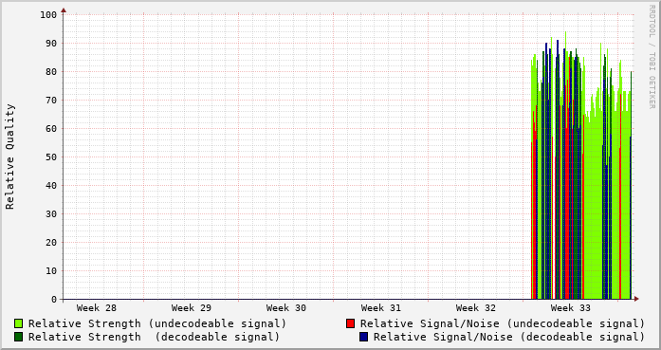Viewport: 661px width, 350px height.
Task: Select the Week 30 axis label
Action: pyautogui.click(x=285, y=308)
